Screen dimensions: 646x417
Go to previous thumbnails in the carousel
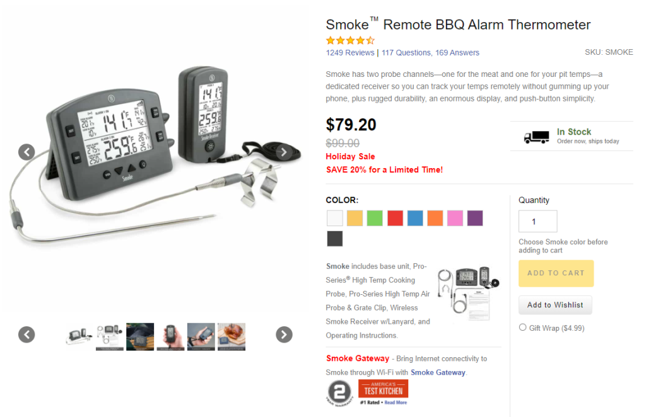pos(26,334)
